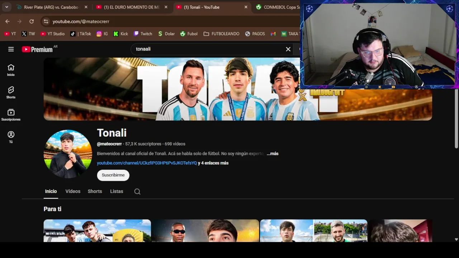Open the YT bookmark

(x=10, y=34)
